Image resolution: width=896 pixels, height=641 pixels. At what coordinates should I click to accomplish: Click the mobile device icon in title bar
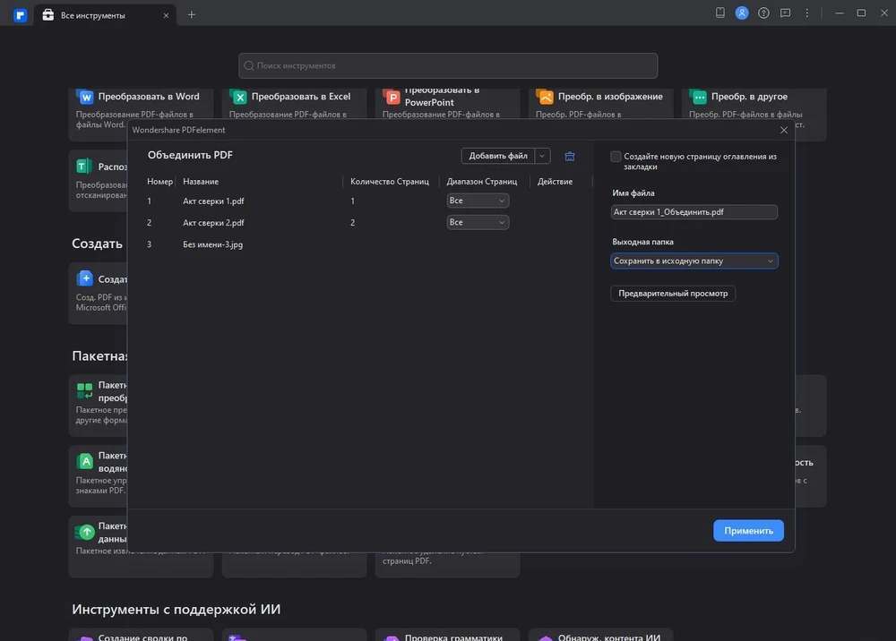[720, 13]
